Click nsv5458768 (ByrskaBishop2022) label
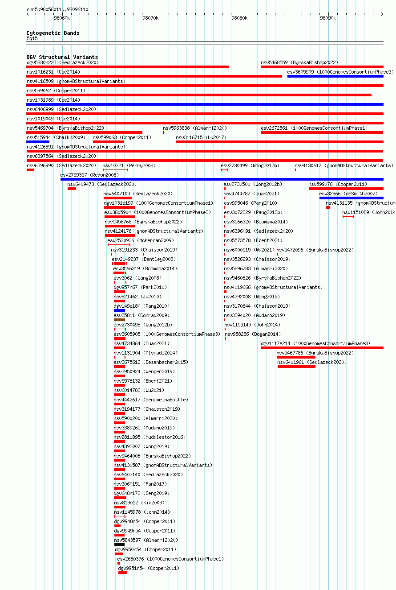The width and height of the screenshot is (396, 590). point(144,222)
